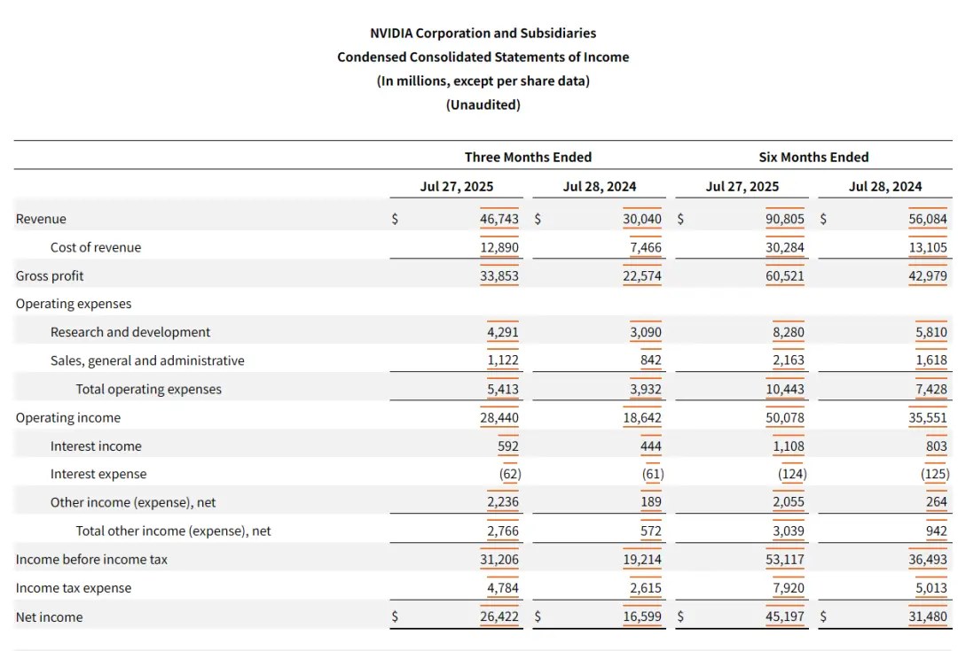Select the gross profit value 33,853
This screenshot has height=651, width=958.
[x=499, y=275]
